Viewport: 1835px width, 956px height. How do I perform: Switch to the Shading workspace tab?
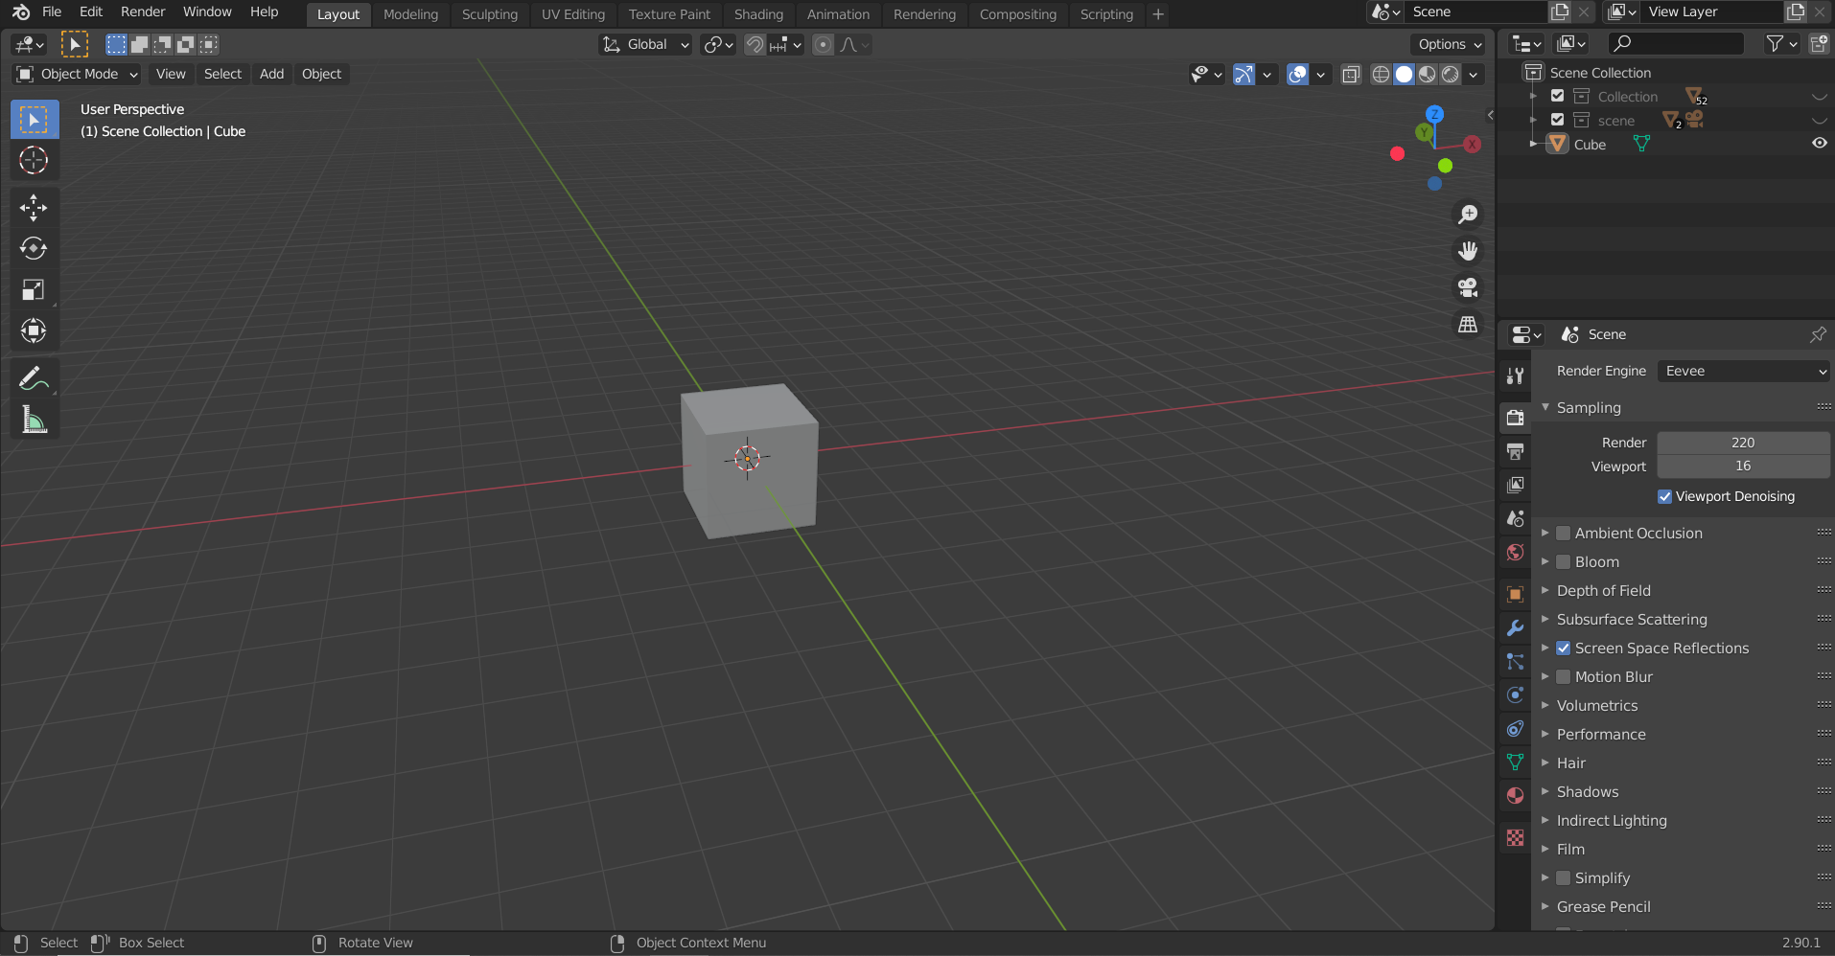coord(758,14)
